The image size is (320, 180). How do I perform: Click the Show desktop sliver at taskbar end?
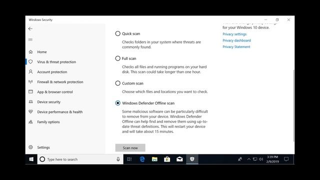click(x=293, y=159)
